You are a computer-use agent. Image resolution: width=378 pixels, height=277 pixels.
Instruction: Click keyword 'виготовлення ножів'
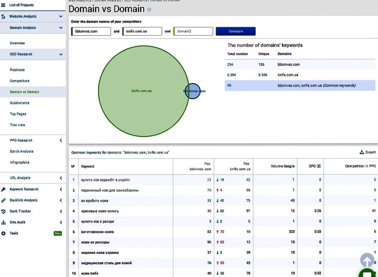[97, 232]
